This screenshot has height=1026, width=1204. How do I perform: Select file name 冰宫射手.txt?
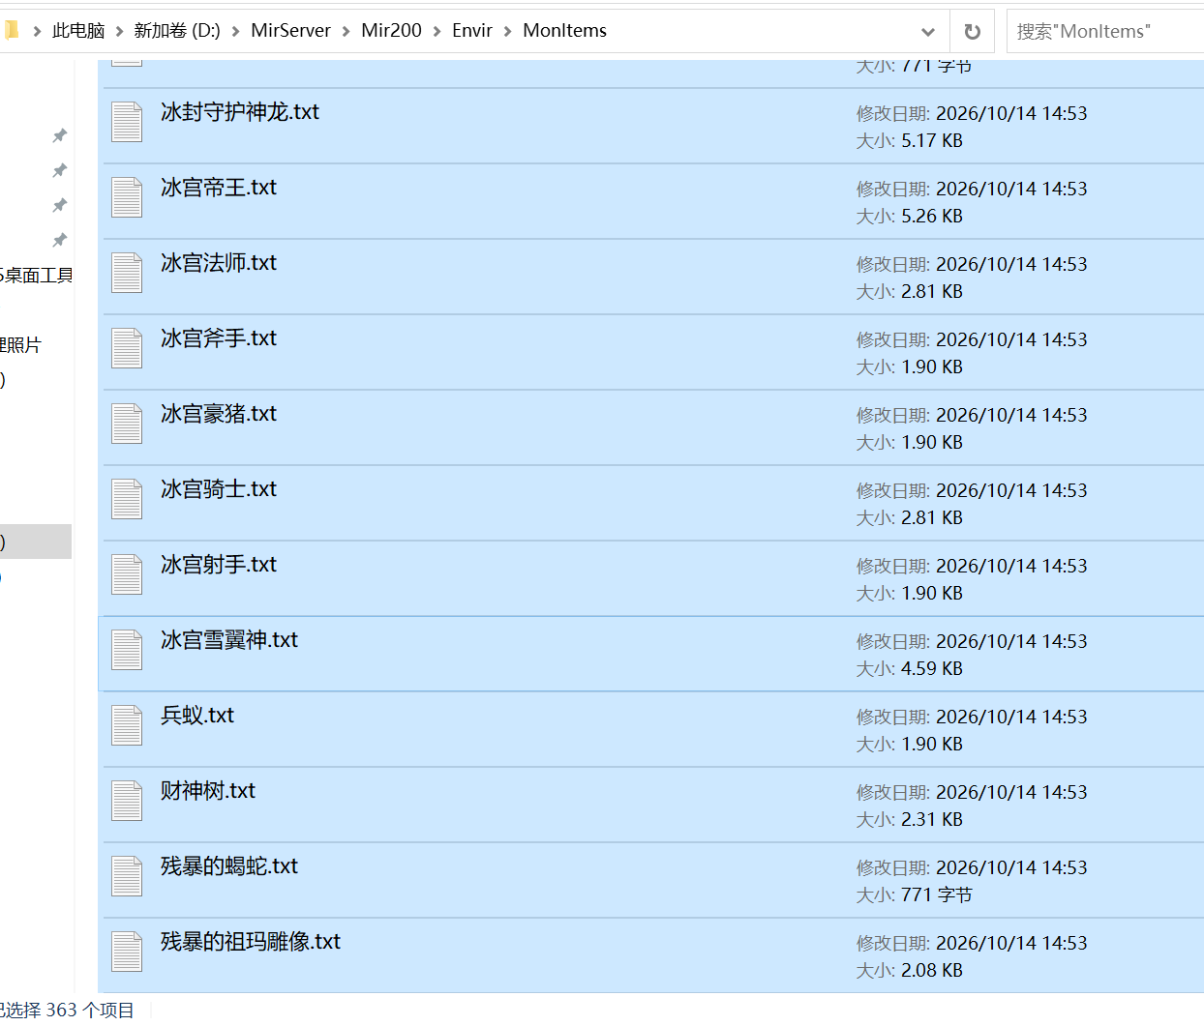[x=219, y=565]
